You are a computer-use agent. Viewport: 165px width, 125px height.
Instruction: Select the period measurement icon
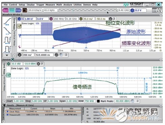[x=7, y=40]
